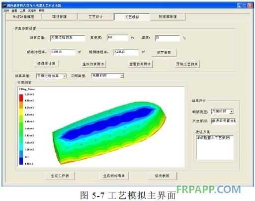Click the 温度 input field

(168, 38)
